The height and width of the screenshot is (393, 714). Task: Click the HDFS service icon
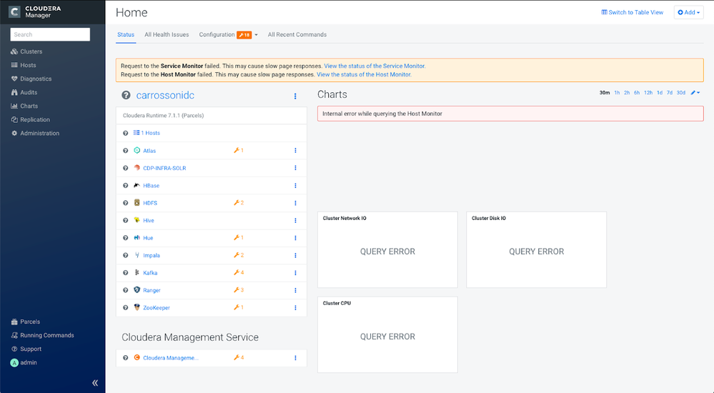[x=137, y=203]
